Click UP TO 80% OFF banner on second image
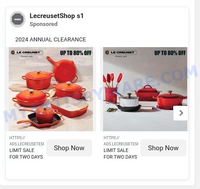 click(170, 53)
